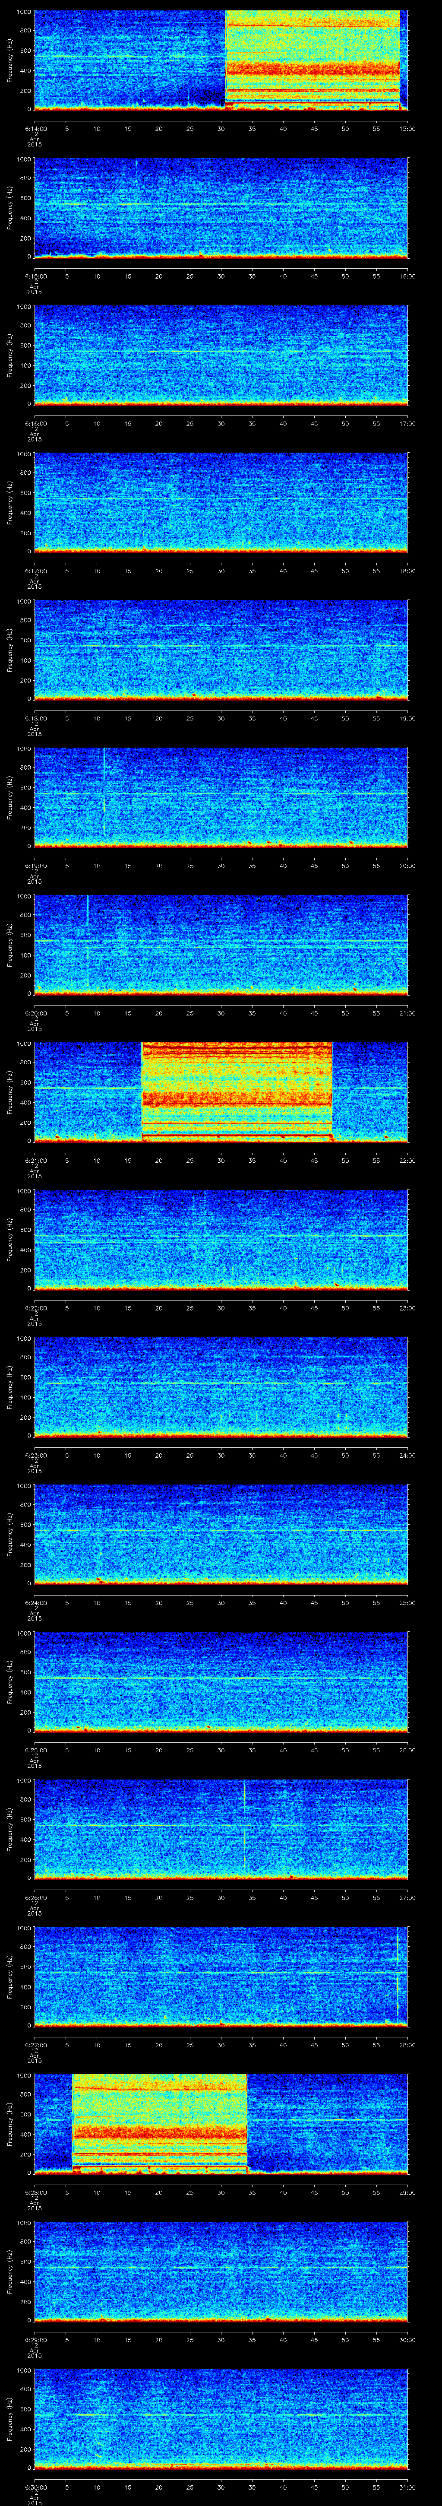Click the yellow-red noise burst in the 6:28 spectrogram
This screenshot has width=442, height=2506.
[159, 2122]
